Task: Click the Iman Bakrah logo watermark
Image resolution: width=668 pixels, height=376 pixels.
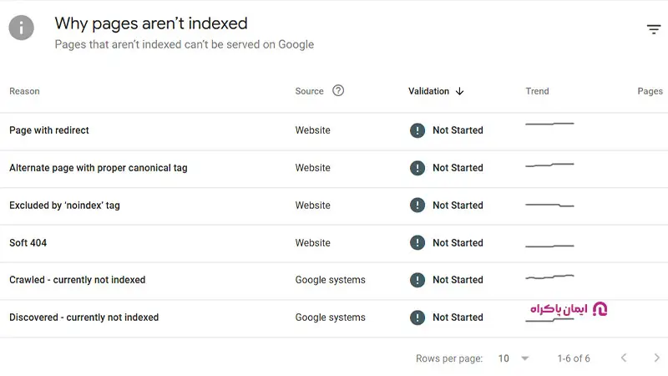Action: coord(568,309)
